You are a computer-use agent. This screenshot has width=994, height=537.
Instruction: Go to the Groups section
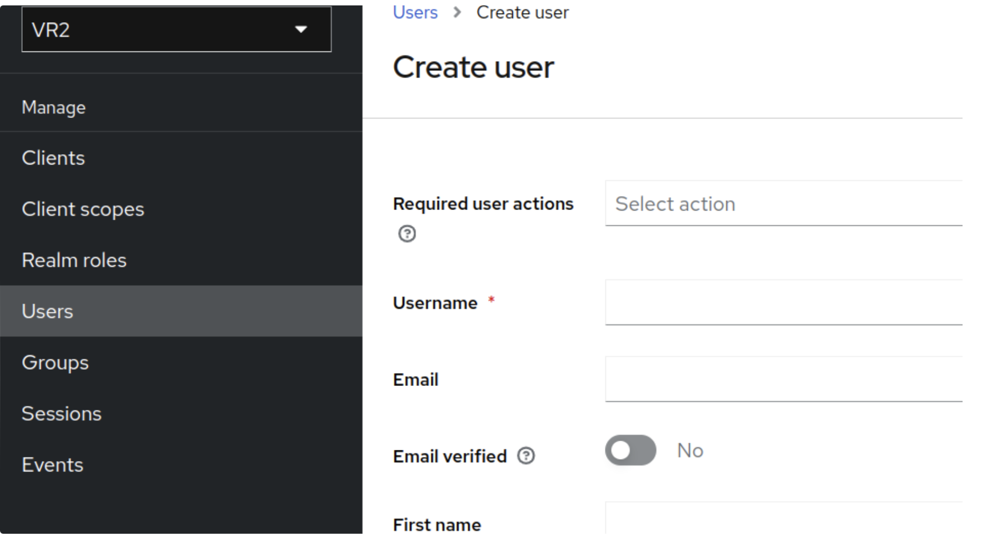pos(55,362)
